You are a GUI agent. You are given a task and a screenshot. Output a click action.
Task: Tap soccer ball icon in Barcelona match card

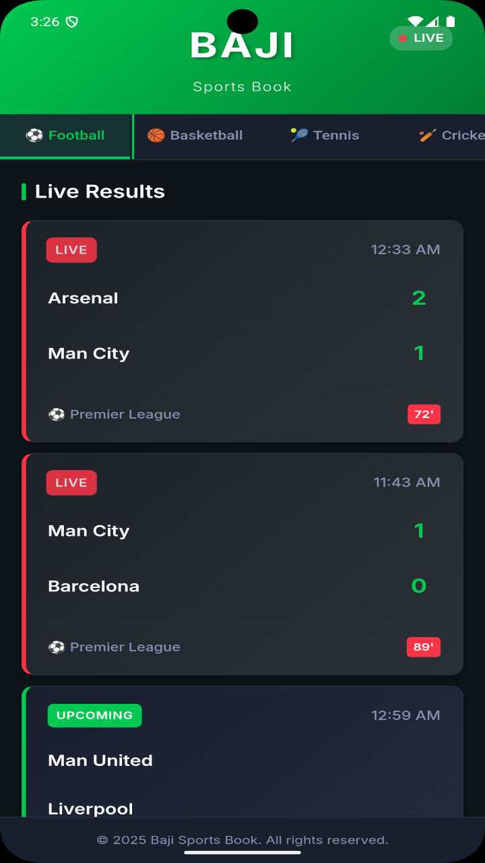pos(57,647)
